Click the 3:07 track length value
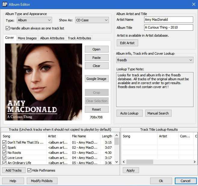Viewport: 198px width, 186px height. [x=108, y=148]
